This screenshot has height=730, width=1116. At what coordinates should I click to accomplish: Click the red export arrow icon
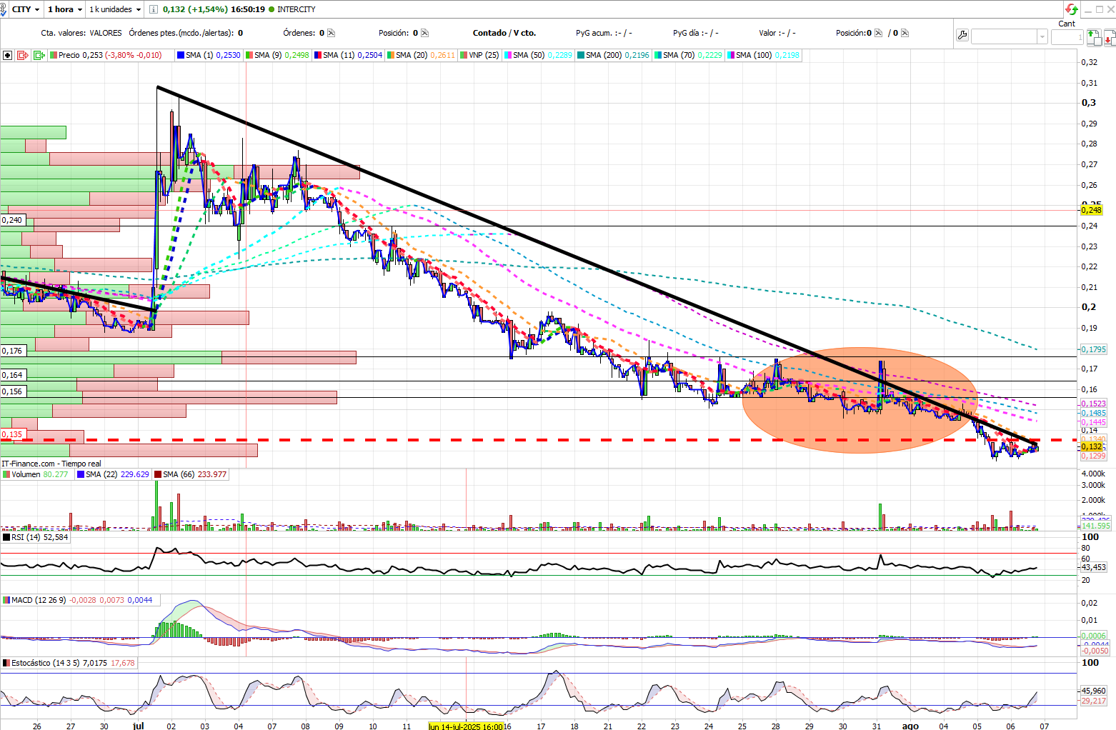tap(22, 55)
